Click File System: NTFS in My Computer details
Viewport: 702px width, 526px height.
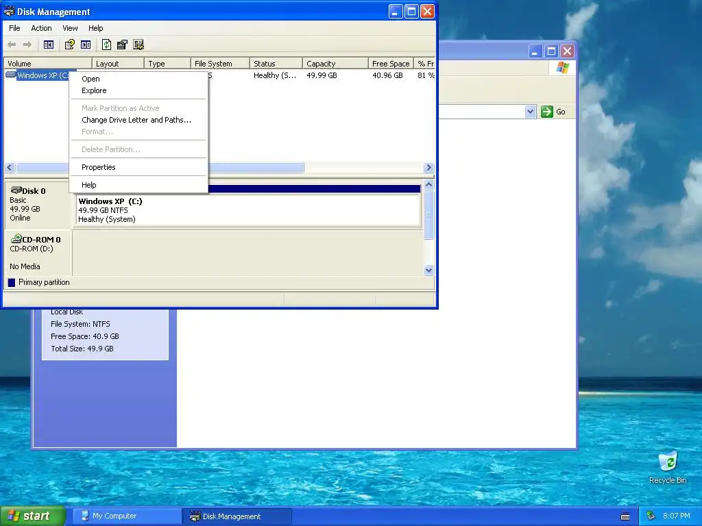[80, 324]
